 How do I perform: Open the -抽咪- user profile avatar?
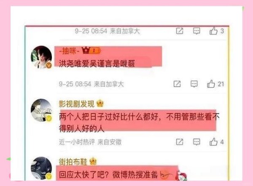tap(41, 57)
